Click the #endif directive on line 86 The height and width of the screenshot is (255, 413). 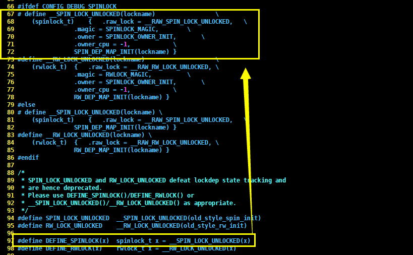tap(28, 158)
